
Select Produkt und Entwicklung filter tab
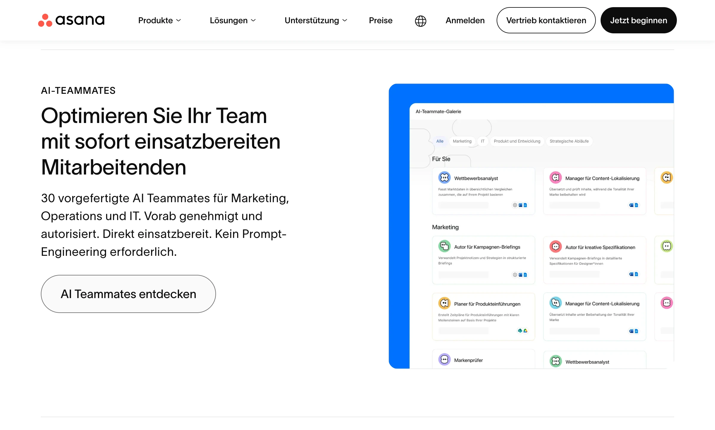tap(517, 141)
